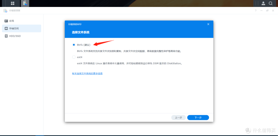Select the Btrfs (建议) radio button
Viewport: 278px width, 136px height.
coord(74,45)
